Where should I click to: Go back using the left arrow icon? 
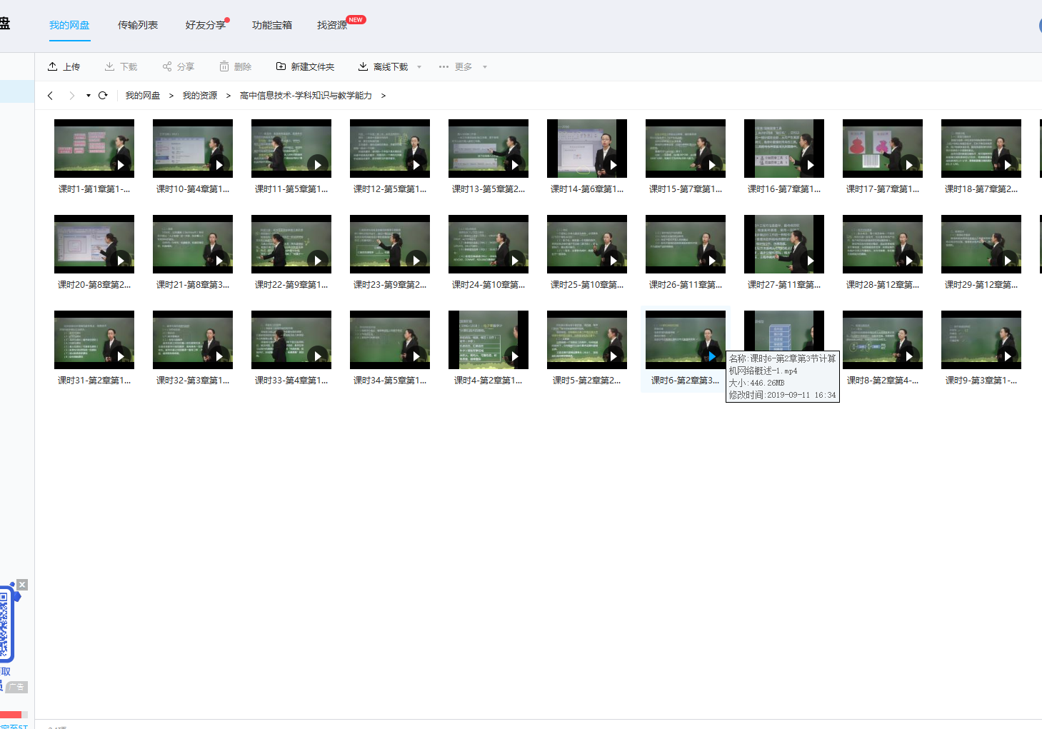[50, 96]
